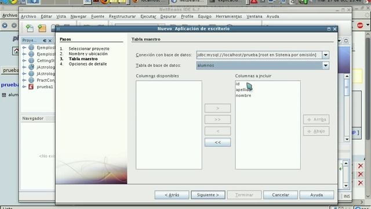Open the Profile menu

(x=187, y=16)
